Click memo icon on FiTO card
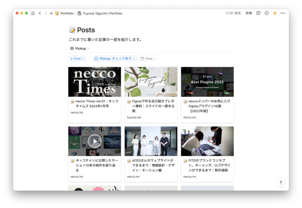302x208 pixels. coord(185,161)
